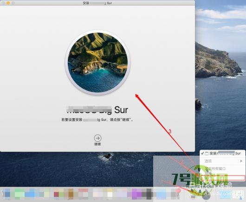This screenshot has height=202, width=246.
Task: Minimize the installer window with the yellow button
Action: pos(8,3)
